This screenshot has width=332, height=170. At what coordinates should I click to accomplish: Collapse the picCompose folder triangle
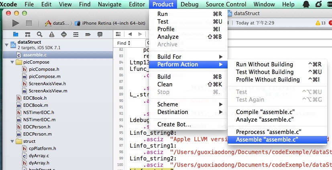coord(12,62)
